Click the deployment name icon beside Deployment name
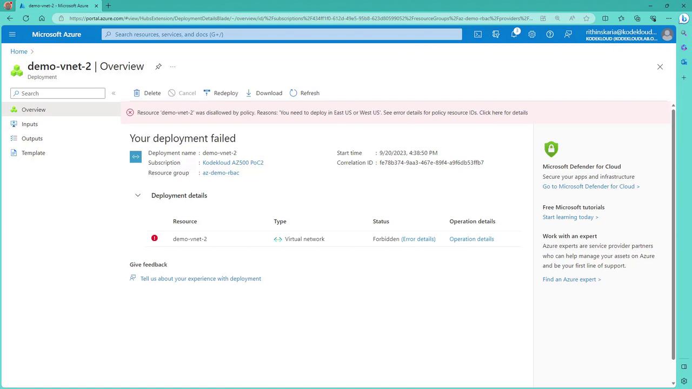692x389 pixels. point(136,157)
